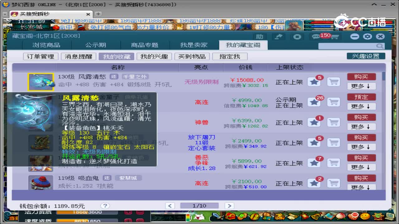Switch to 浏览商品 tab
Viewport: 399px width, 224px height.
coord(46,45)
